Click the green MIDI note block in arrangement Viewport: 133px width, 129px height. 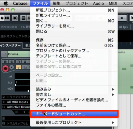(x=124, y=69)
